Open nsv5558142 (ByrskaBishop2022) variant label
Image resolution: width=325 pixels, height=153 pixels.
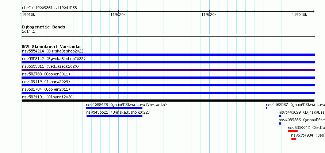click(x=54, y=59)
